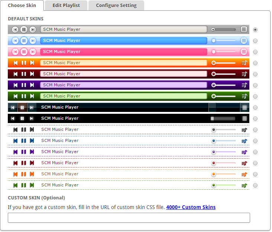Choose the light blue skin radio button
Image resolution: width=272 pixels, height=232 pixels.
[x=255, y=41]
